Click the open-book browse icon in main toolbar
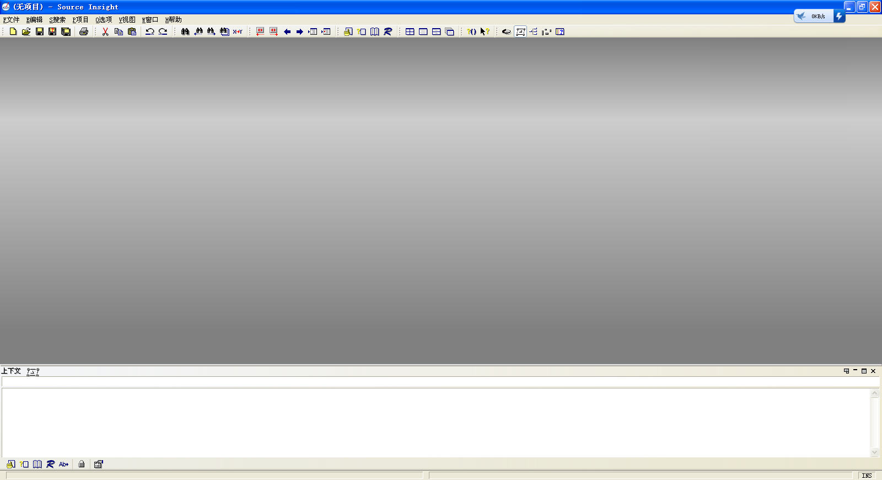This screenshot has height=480, width=882. click(375, 31)
